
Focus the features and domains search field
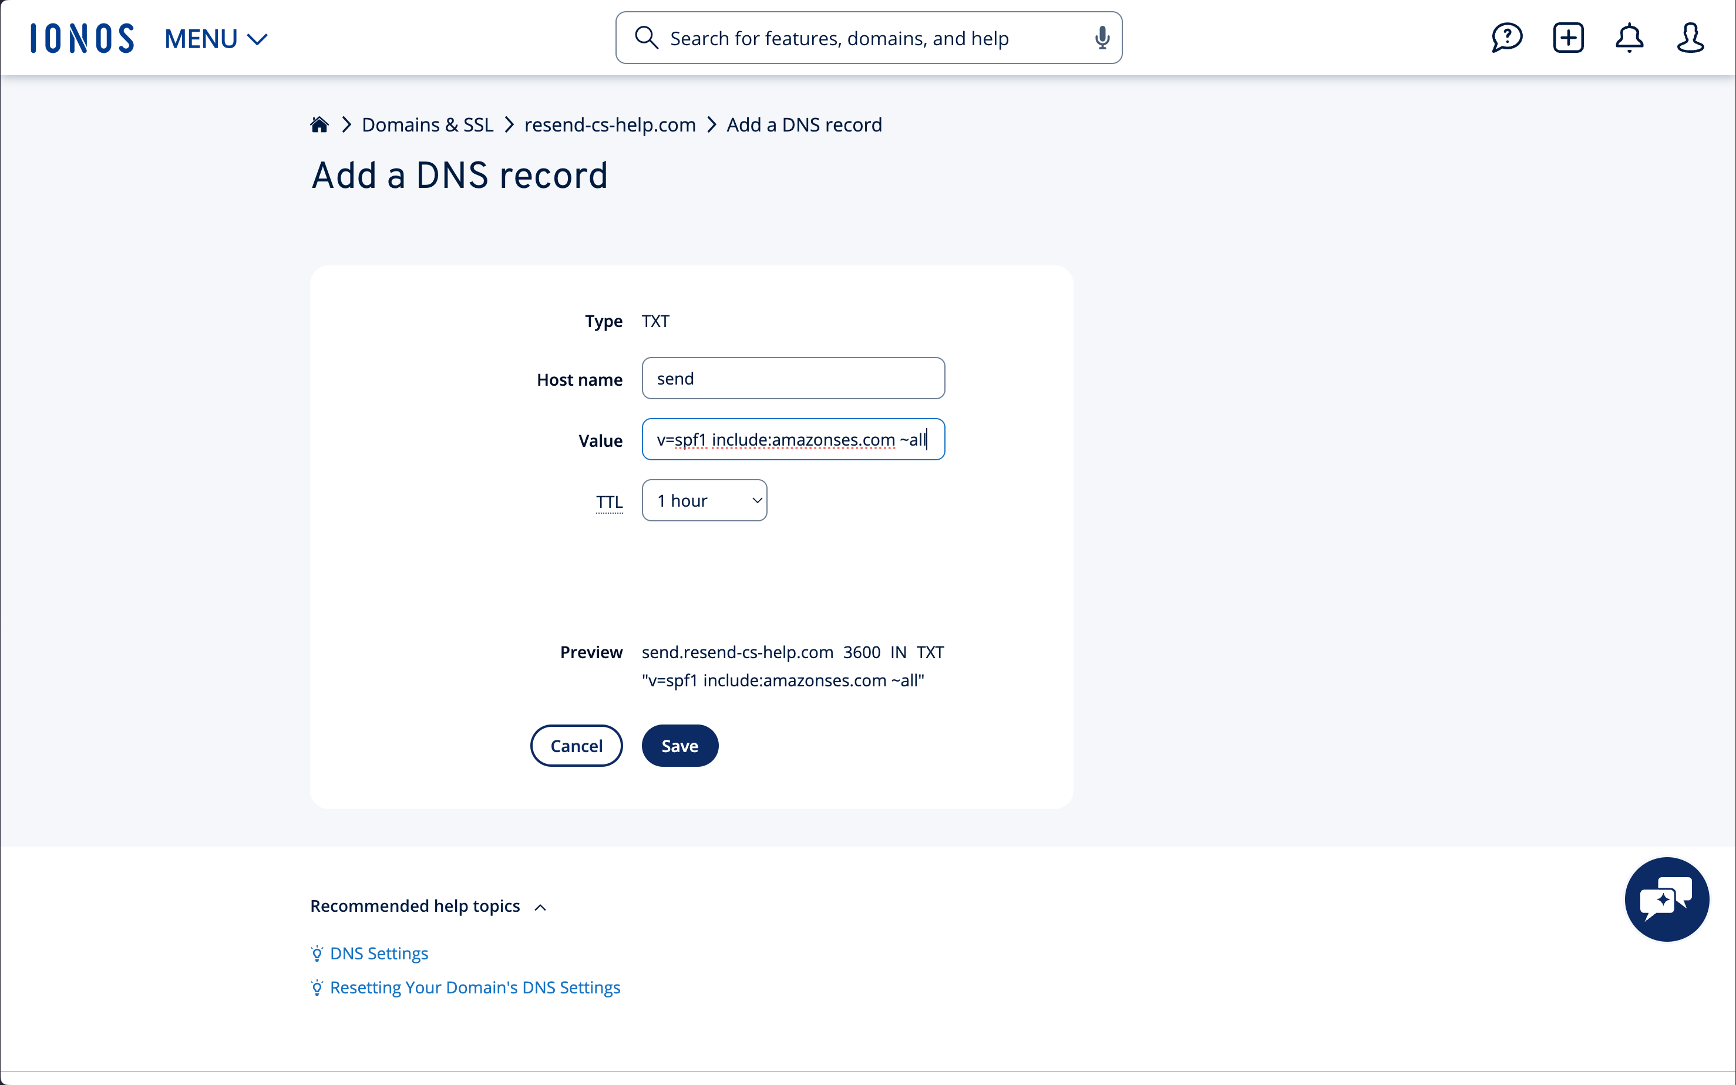(869, 38)
